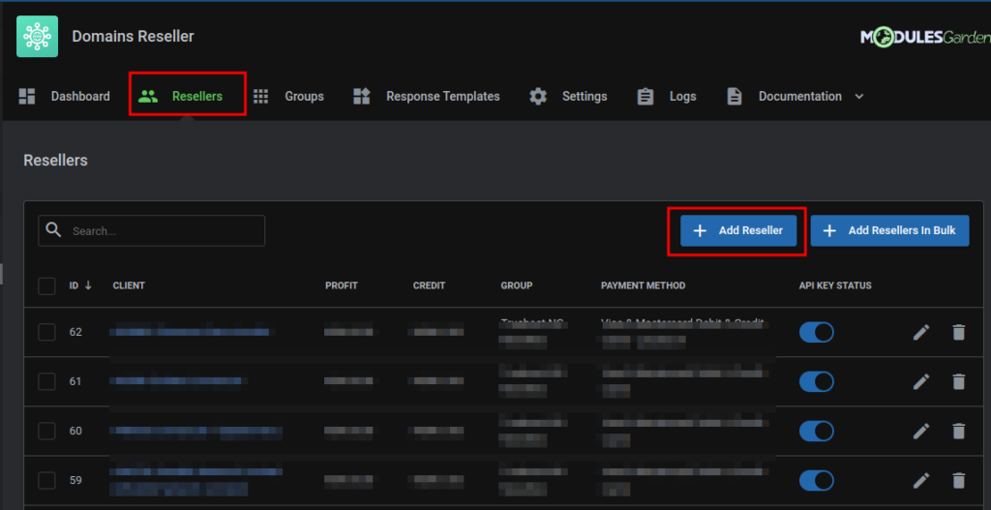Click the GROUP column header

pos(517,285)
